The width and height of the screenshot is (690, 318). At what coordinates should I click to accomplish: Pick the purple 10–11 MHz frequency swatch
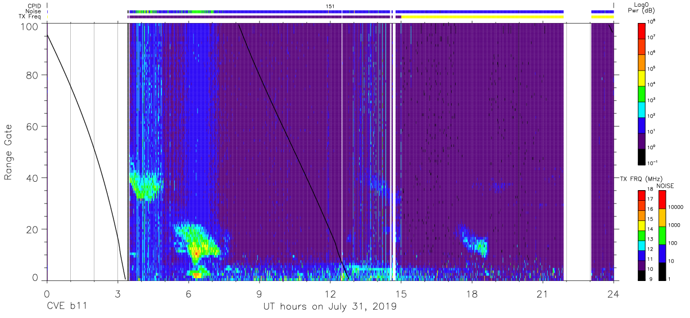coord(641,265)
